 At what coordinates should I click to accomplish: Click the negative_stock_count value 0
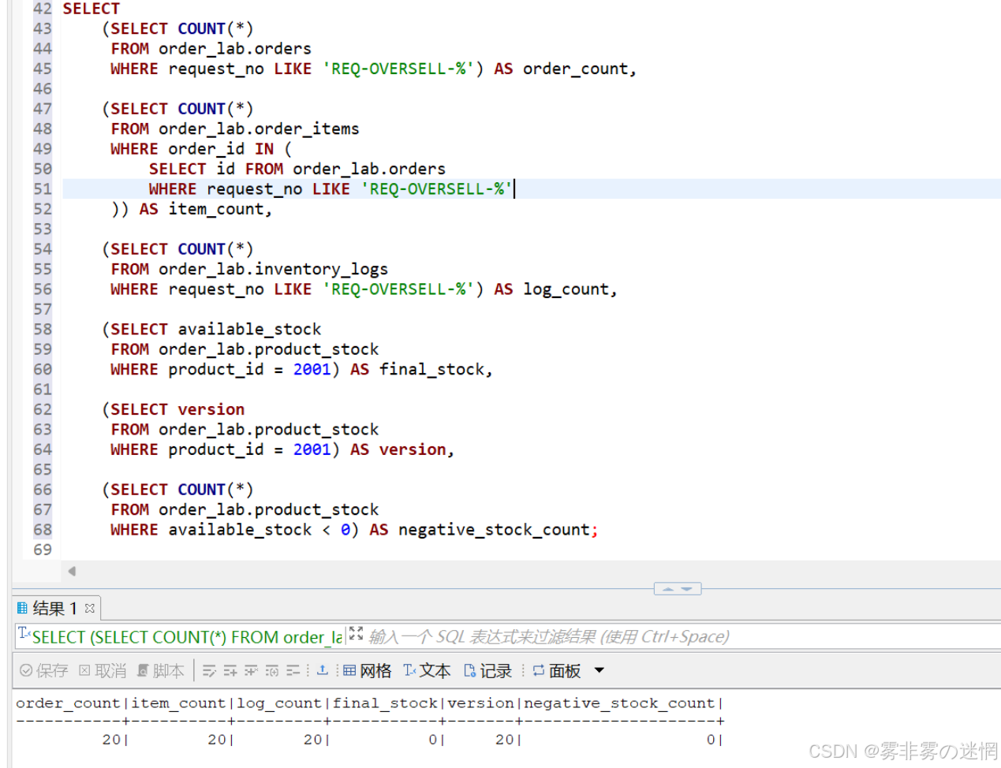point(711,740)
